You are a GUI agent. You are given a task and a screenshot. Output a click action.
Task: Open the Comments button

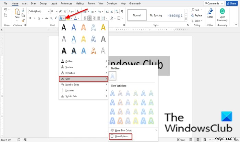(214, 3)
